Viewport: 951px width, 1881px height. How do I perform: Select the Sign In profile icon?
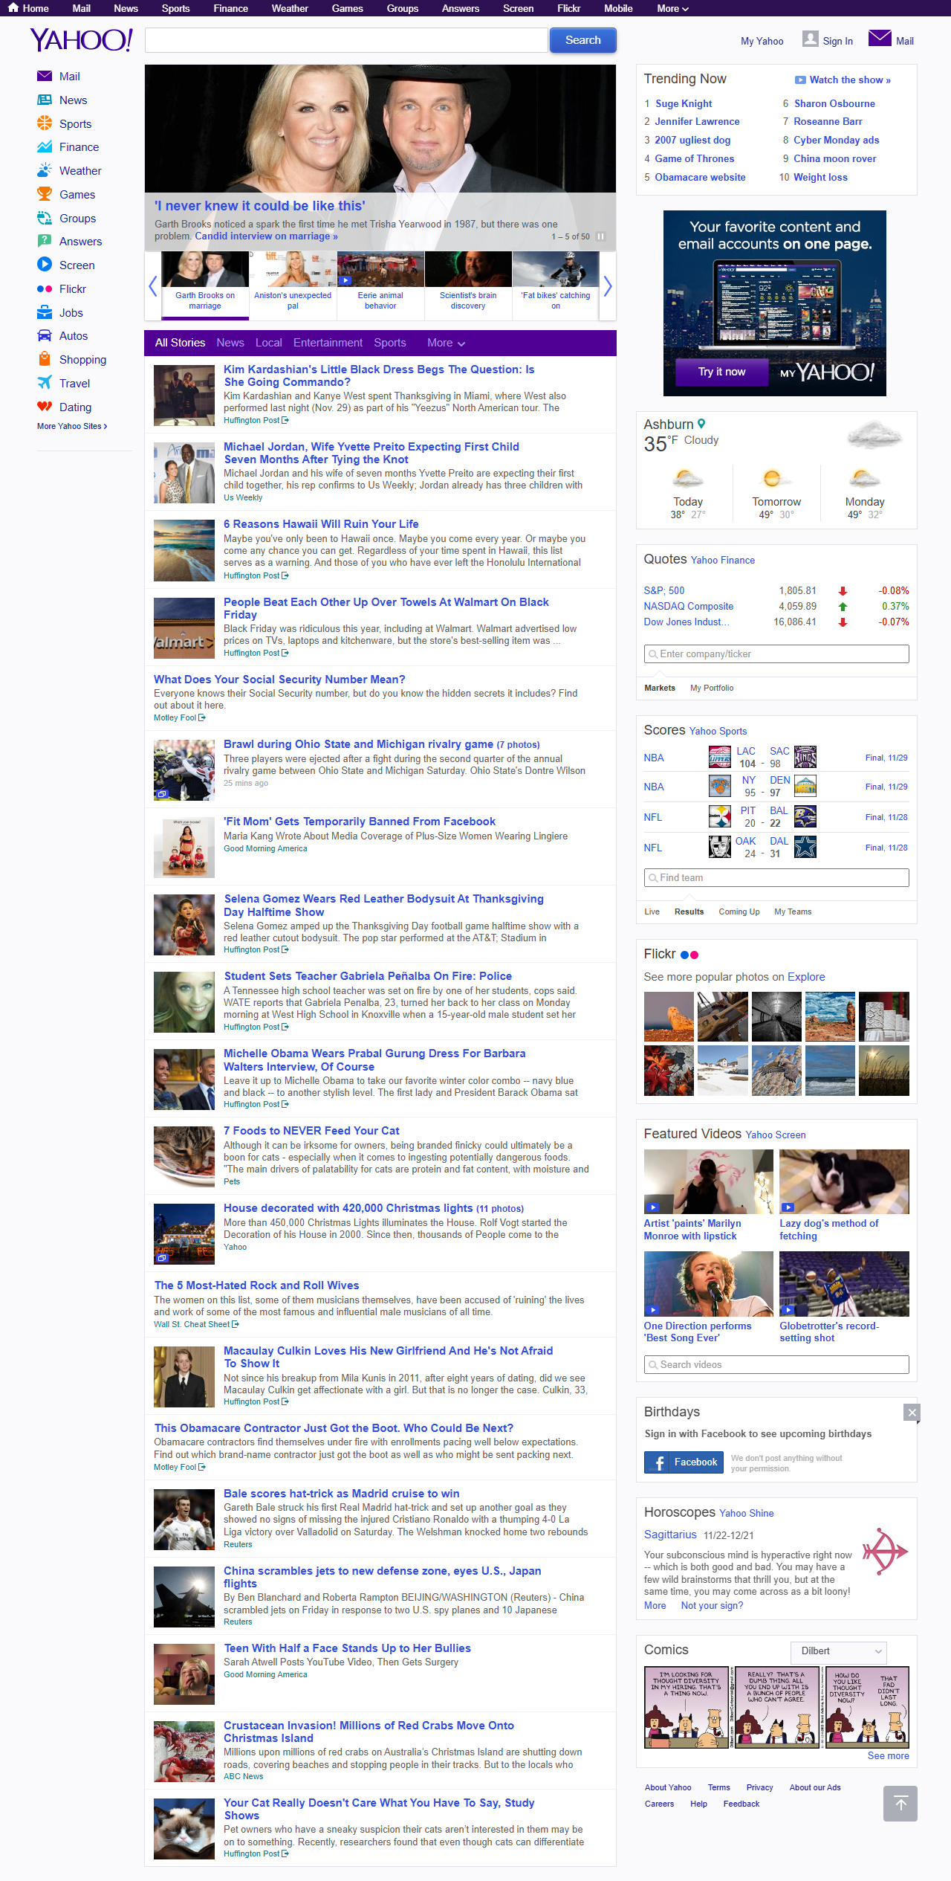click(811, 39)
